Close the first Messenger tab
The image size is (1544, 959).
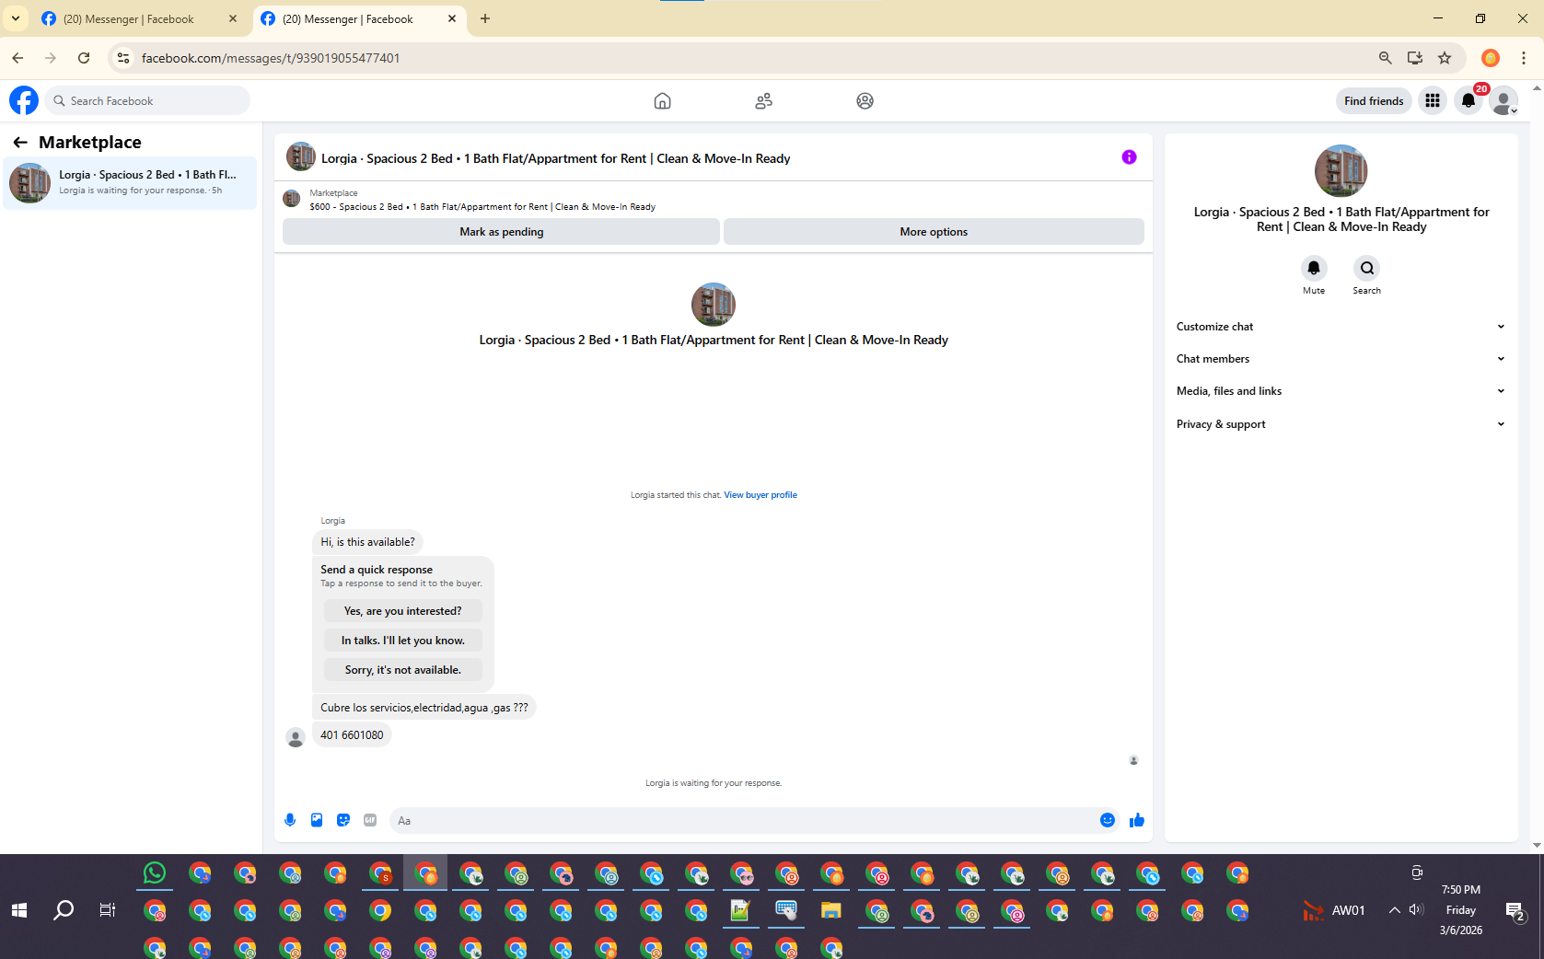coord(233,18)
